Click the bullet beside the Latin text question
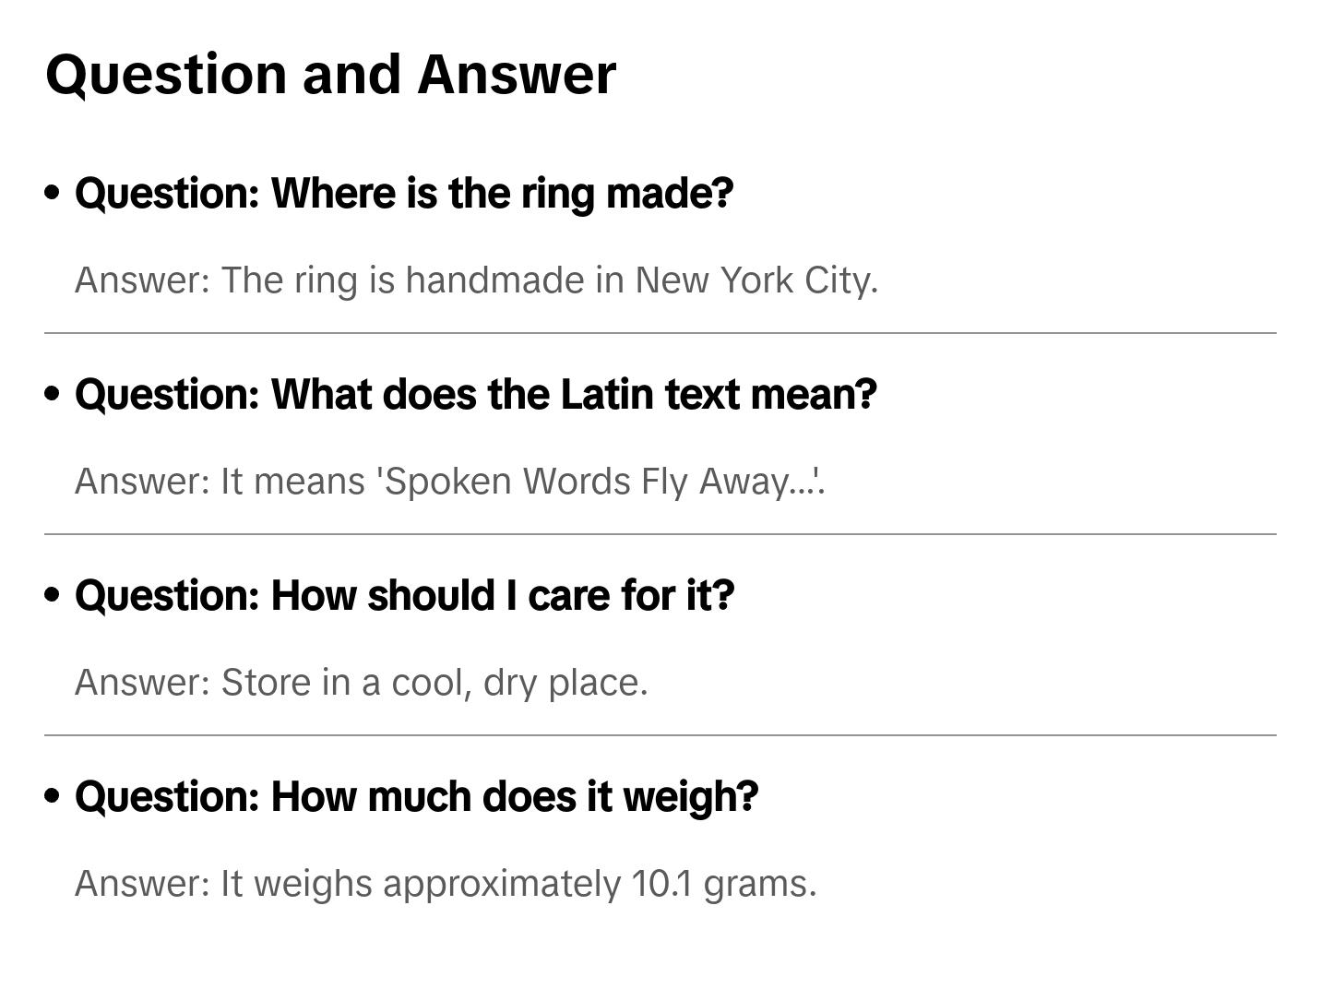Screen dimensions: 1321x989 point(53,394)
